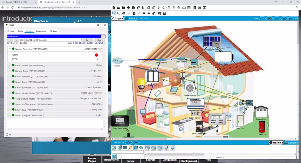
Task: Open the Programming tab in Tablet window
Action: 41,31
